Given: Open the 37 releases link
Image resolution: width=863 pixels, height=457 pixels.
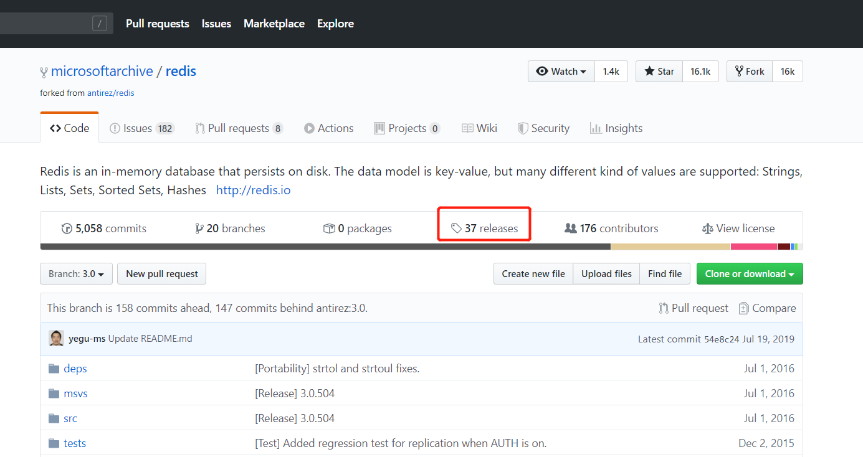Looking at the screenshot, I should coord(485,228).
